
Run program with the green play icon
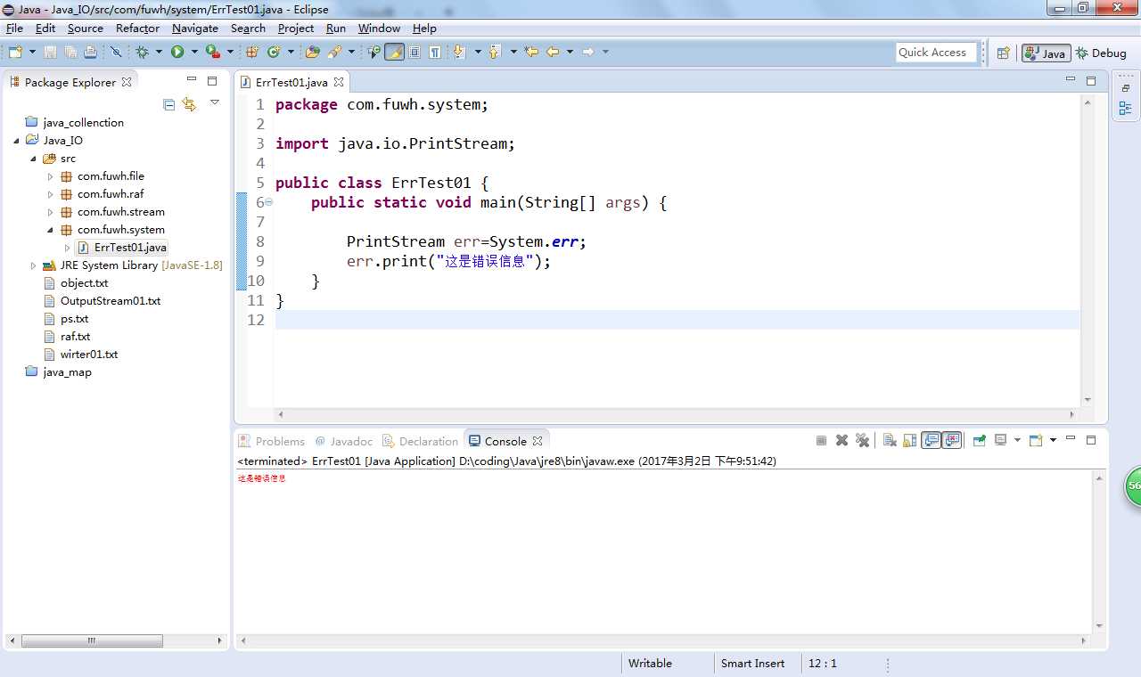pos(177,52)
